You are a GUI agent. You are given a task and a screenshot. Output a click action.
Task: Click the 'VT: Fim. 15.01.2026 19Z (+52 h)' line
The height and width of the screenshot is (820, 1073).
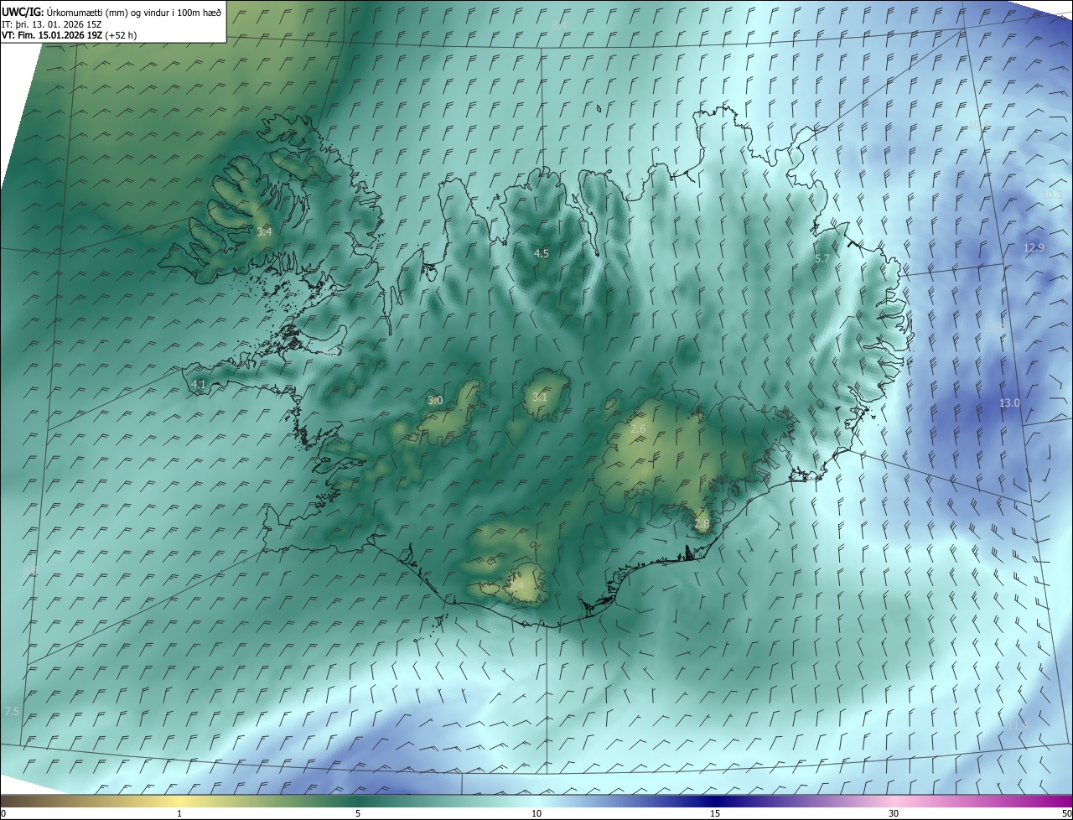[x=69, y=36]
